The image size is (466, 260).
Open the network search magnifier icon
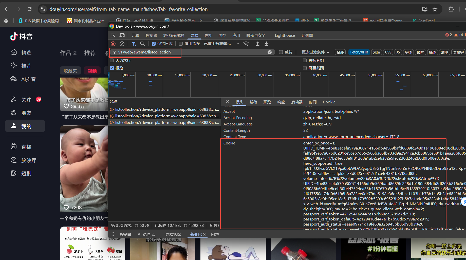pyautogui.click(x=142, y=44)
